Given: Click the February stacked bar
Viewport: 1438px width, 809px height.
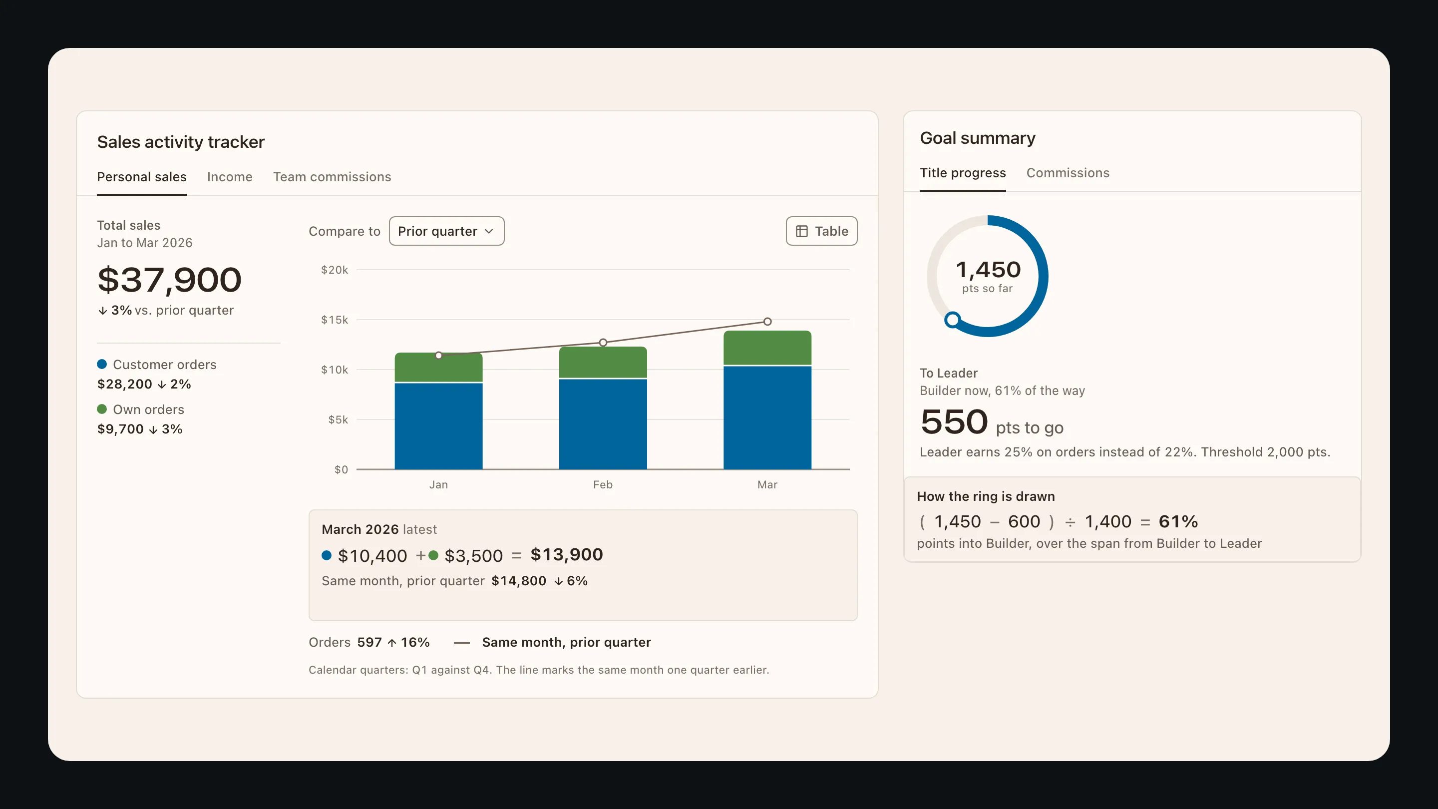Looking at the screenshot, I should [x=603, y=408].
